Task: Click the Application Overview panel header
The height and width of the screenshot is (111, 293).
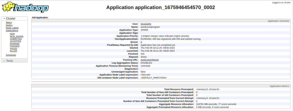Action: coord(161,21)
